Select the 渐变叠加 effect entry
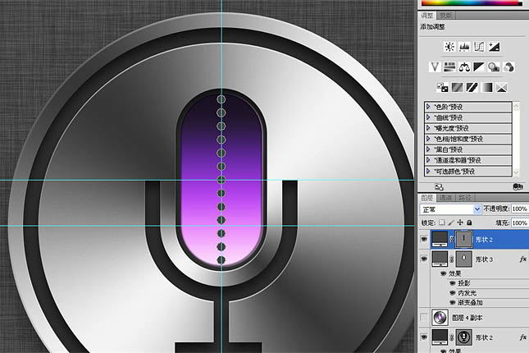 [x=470, y=303]
